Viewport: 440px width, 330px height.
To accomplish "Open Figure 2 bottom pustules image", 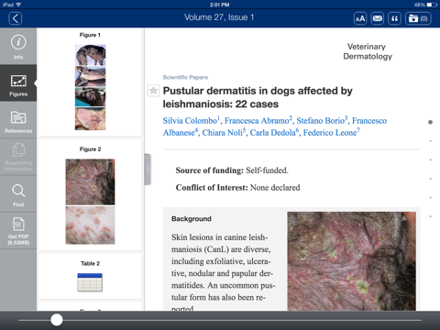I will [90, 225].
